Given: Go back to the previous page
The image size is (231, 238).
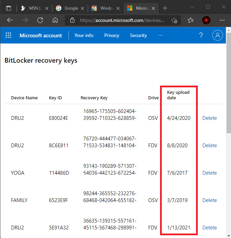Looking at the screenshot, I should click(x=10, y=20).
